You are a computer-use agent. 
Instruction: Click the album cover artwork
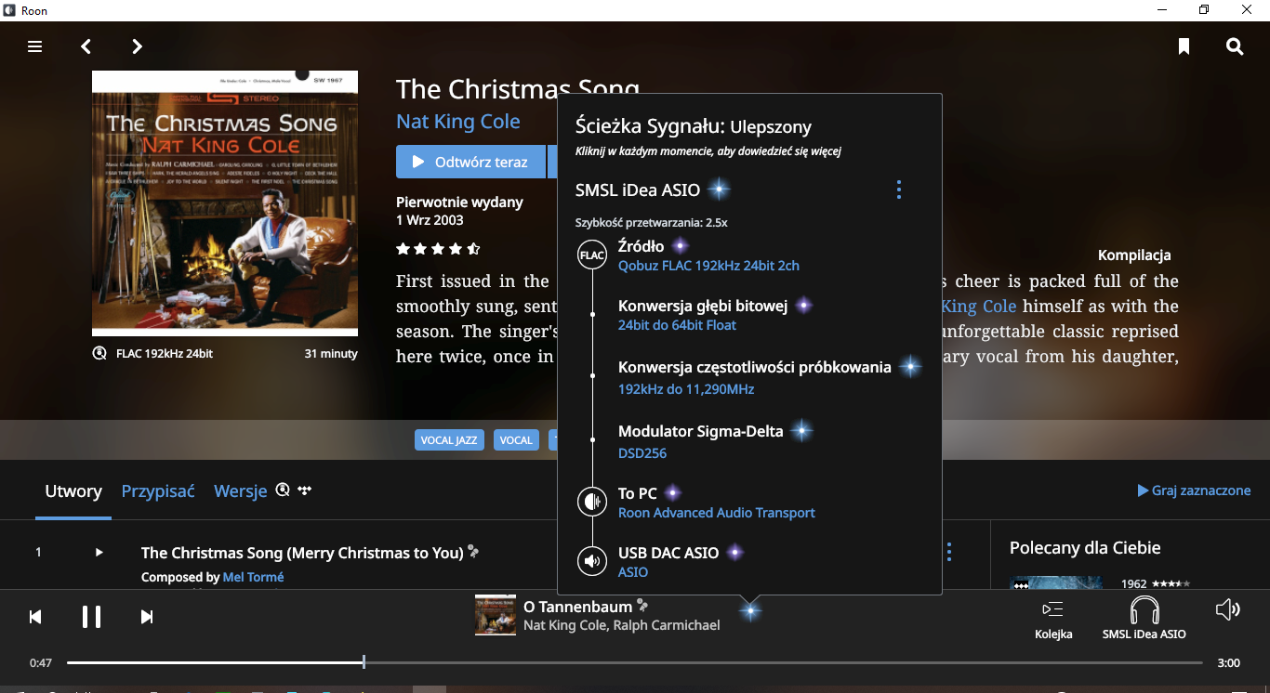[225, 203]
